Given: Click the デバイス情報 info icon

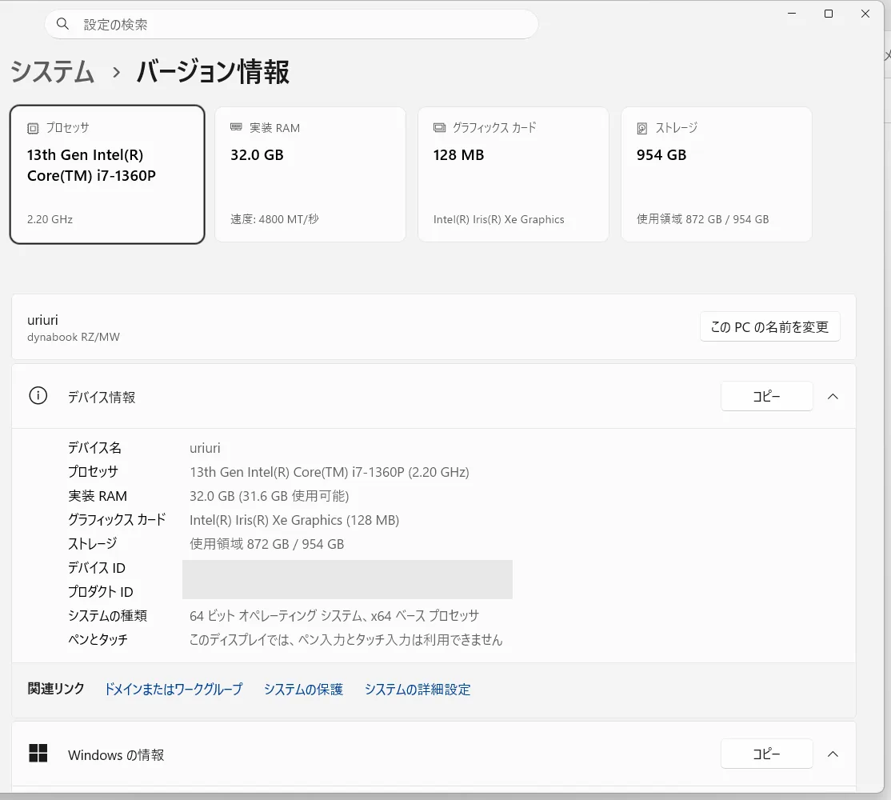Looking at the screenshot, I should [38, 395].
